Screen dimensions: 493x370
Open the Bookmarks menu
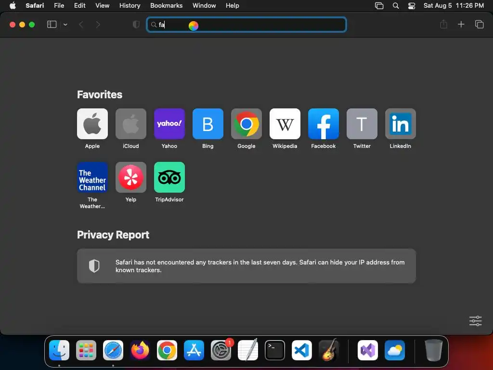(166, 5)
